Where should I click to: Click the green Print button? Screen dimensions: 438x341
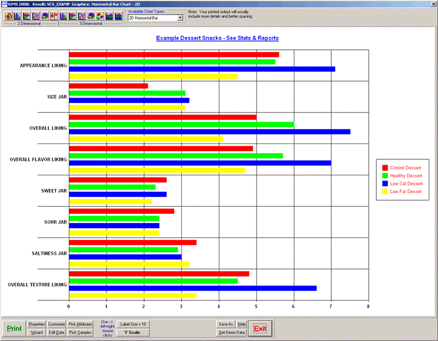click(x=14, y=329)
